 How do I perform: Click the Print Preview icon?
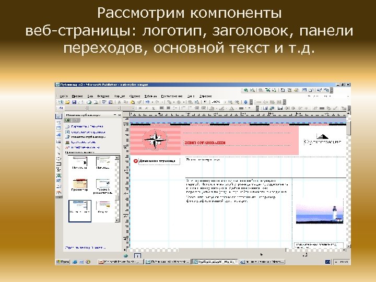coord(96,102)
